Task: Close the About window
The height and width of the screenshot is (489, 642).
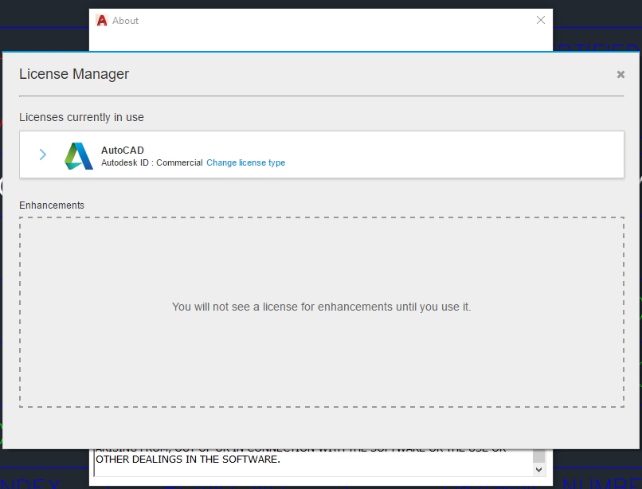Action: point(541,20)
